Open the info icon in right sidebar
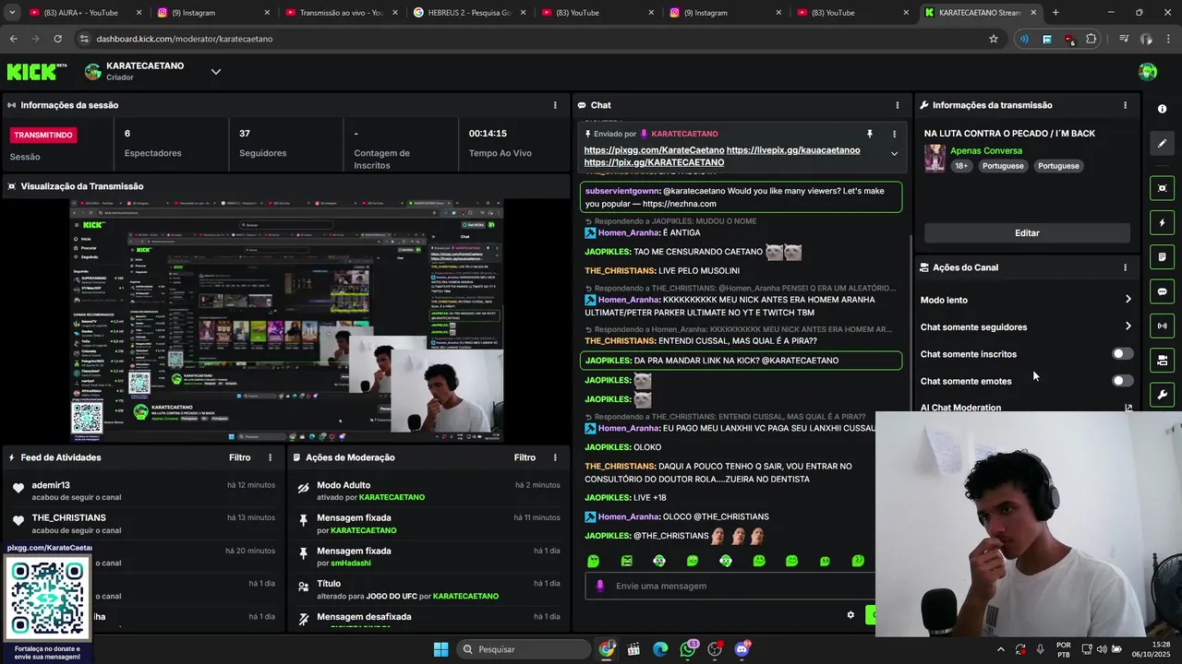Viewport: 1182px width, 664px height. coord(1162,109)
